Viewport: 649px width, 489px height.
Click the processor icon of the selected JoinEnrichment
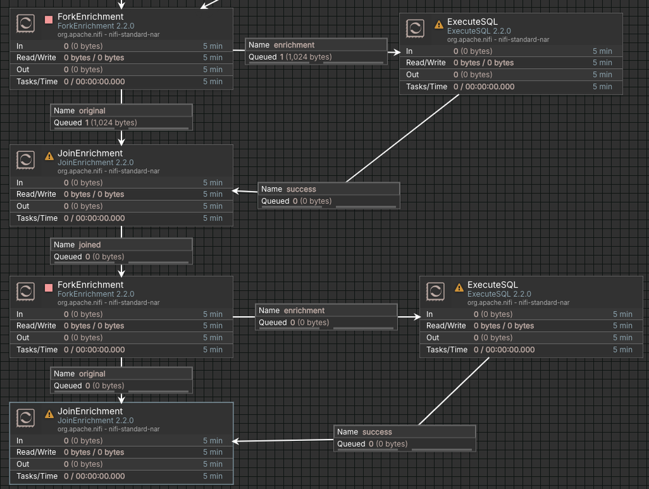[x=25, y=418]
